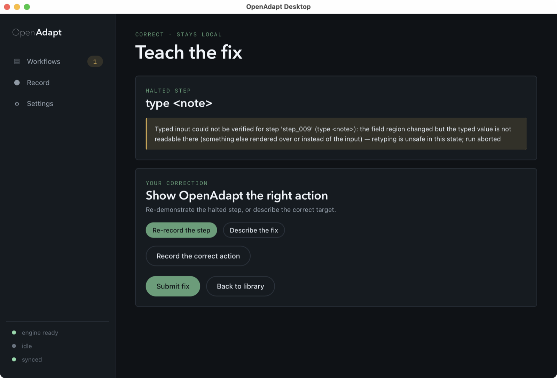The width and height of the screenshot is (557, 378).
Task: Click the 'idle' status text
Action: point(27,346)
